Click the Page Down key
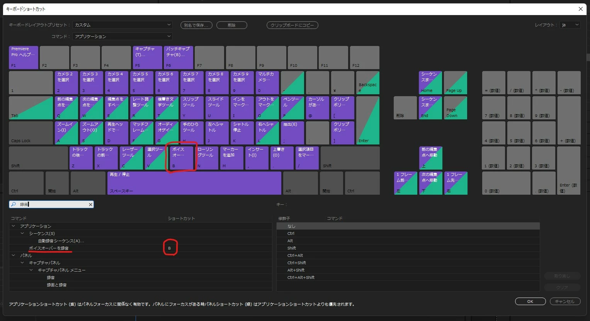 [x=456, y=108]
